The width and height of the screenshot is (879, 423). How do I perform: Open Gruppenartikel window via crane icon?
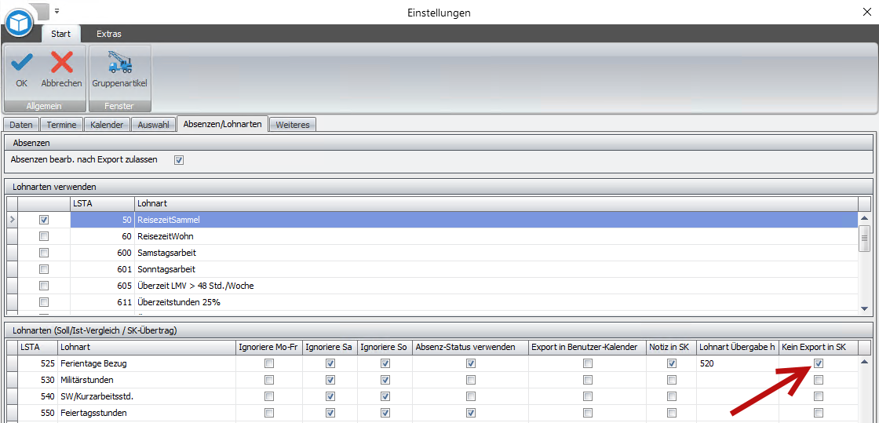point(119,63)
